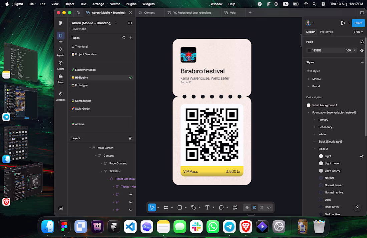This screenshot has width=367, height=238.
Task: Open the Agents panel
Action: tap(61, 49)
